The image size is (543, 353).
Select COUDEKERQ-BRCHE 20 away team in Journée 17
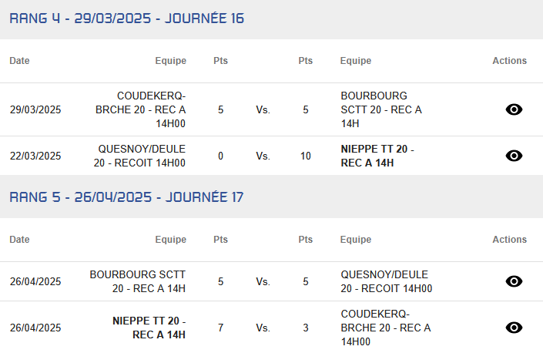point(386,328)
